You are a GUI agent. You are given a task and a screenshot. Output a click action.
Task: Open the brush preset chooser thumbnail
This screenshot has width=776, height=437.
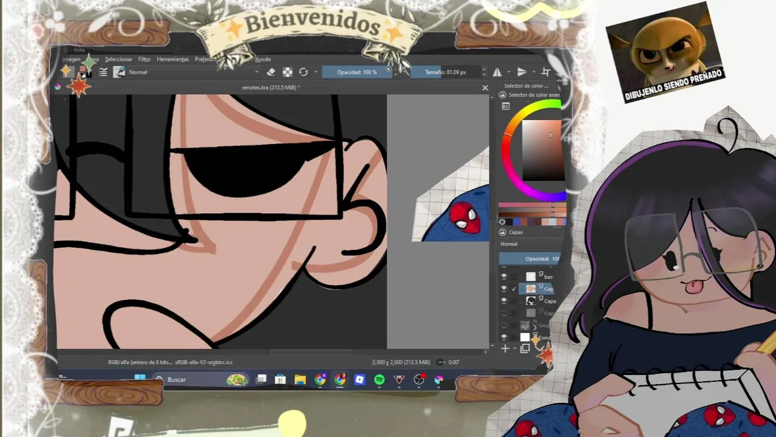tap(119, 72)
